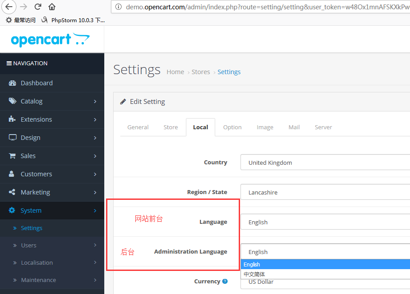410x294 pixels.
Task: Open the Currency dropdown showing US Dollar
Action: click(325, 283)
